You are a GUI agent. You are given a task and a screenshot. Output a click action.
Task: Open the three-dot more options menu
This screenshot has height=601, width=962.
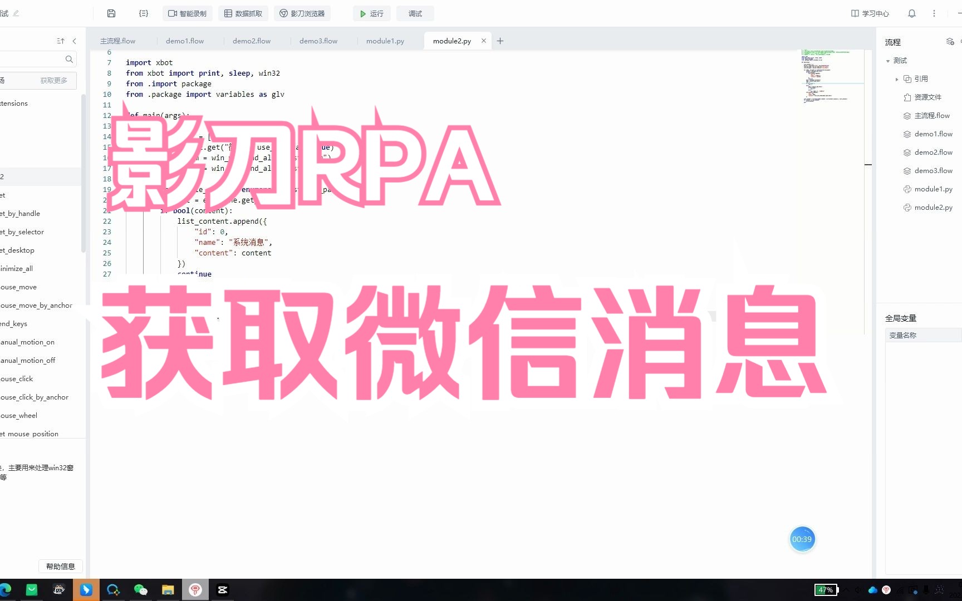pos(934,13)
